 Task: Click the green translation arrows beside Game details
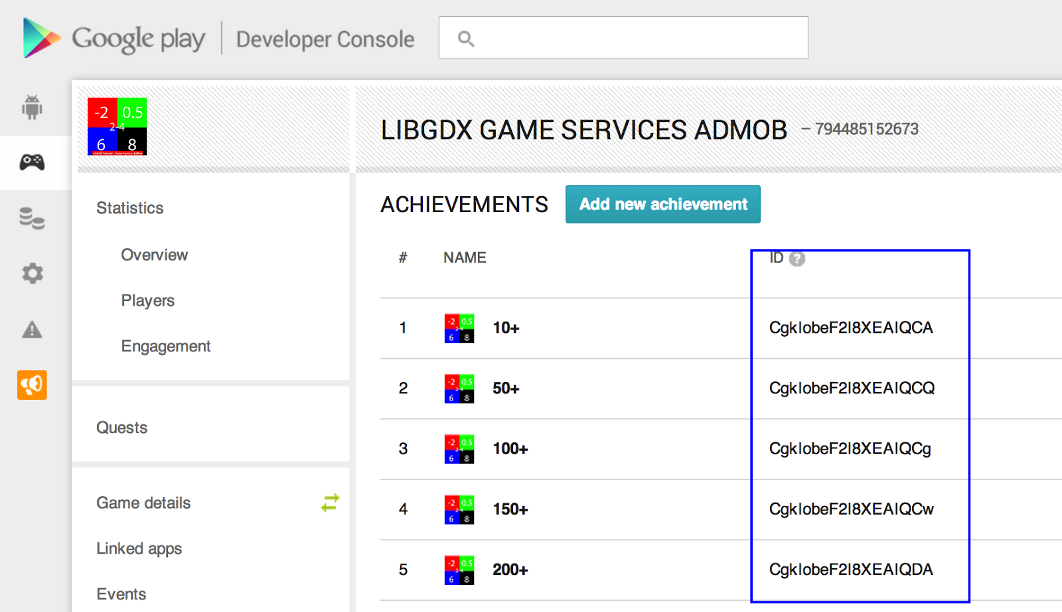coord(330,503)
